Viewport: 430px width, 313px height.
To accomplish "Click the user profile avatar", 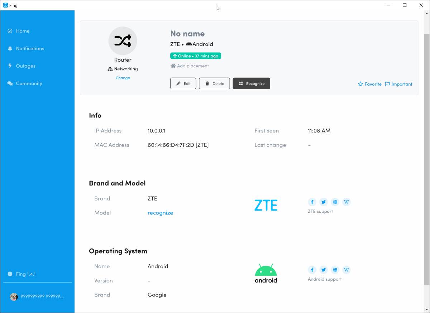I will 14,297.
